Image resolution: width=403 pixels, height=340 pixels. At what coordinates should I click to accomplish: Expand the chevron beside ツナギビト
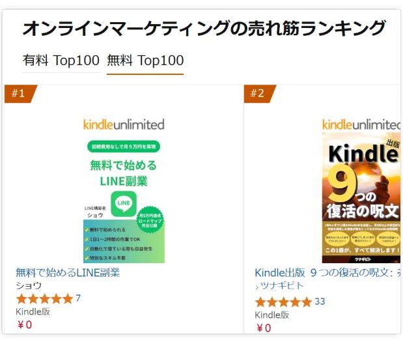(x=257, y=287)
